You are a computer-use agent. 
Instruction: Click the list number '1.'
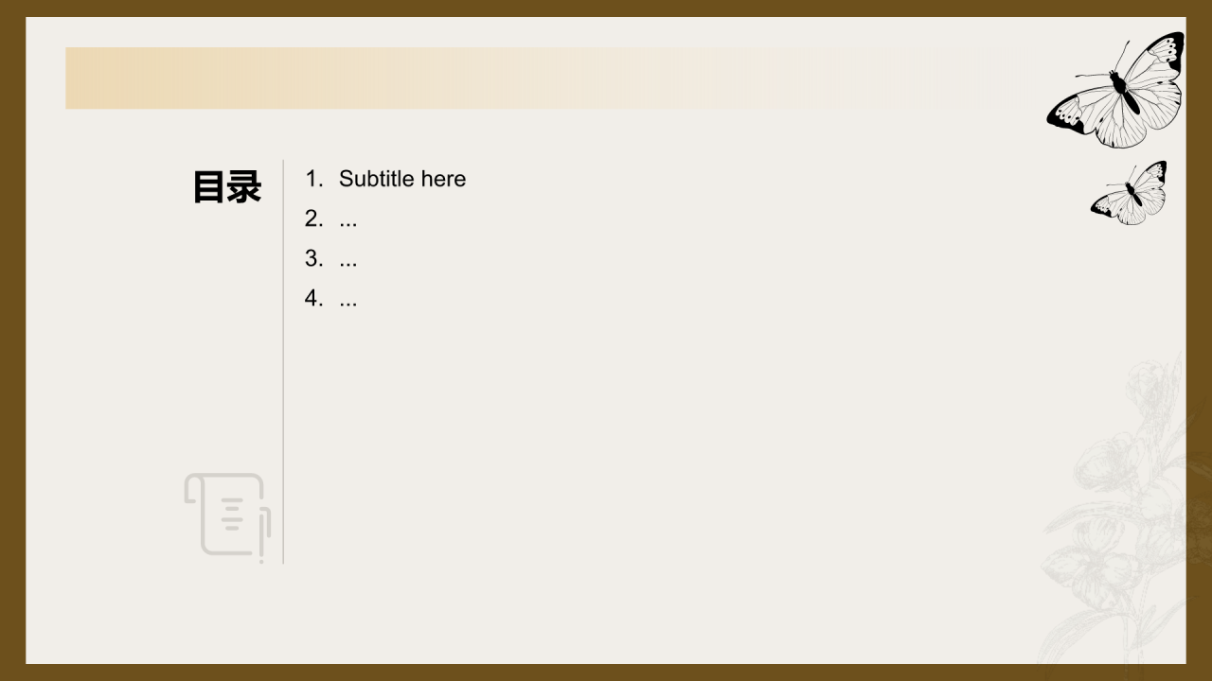coord(314,178)
